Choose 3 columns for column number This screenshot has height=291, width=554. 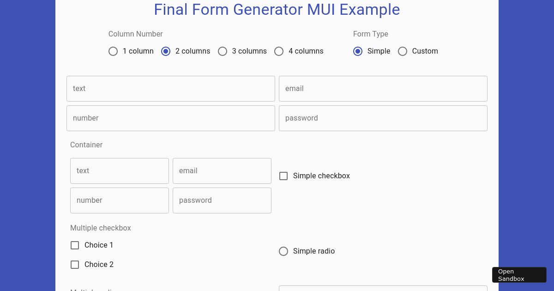(223, 51)
